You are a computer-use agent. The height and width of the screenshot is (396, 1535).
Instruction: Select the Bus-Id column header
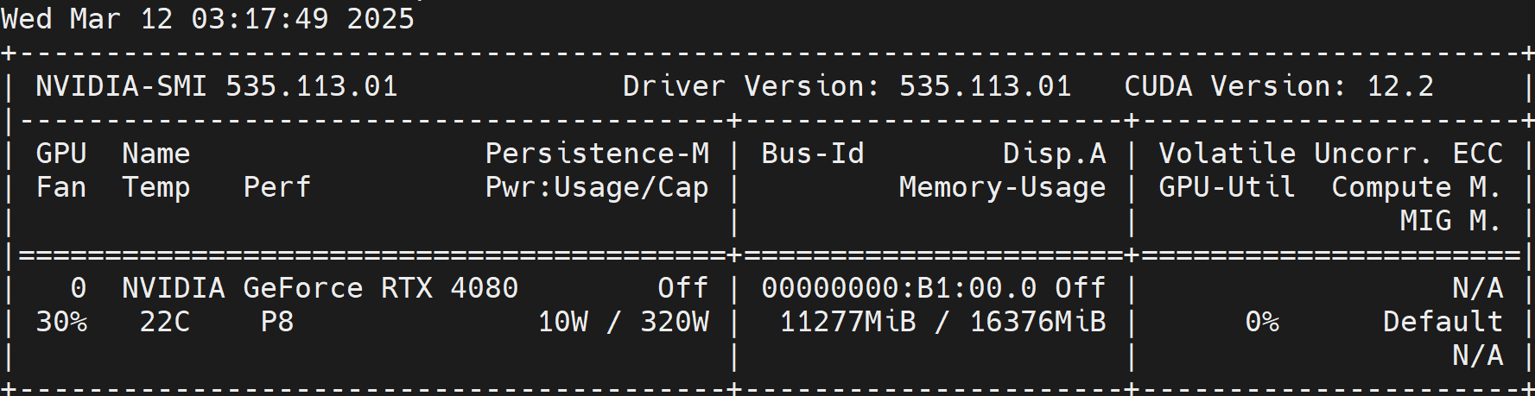(x=812, y=154)
